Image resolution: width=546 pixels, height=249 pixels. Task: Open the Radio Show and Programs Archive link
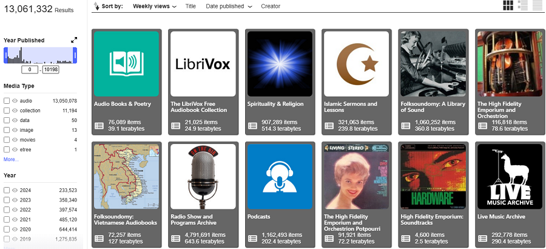point(194,219)
